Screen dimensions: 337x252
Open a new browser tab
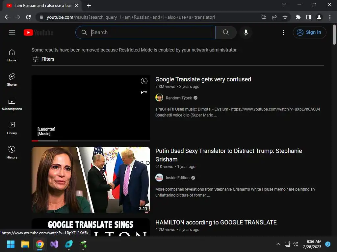point(89,6)
